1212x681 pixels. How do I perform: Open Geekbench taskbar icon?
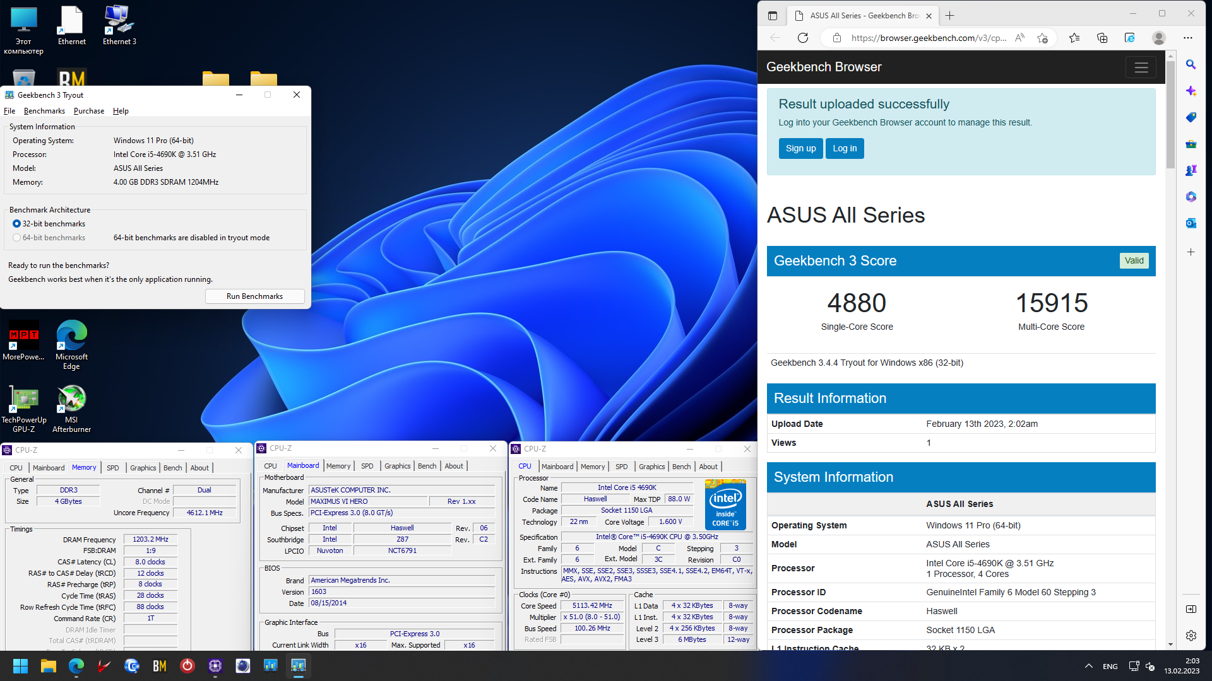[x=299, y=666]
